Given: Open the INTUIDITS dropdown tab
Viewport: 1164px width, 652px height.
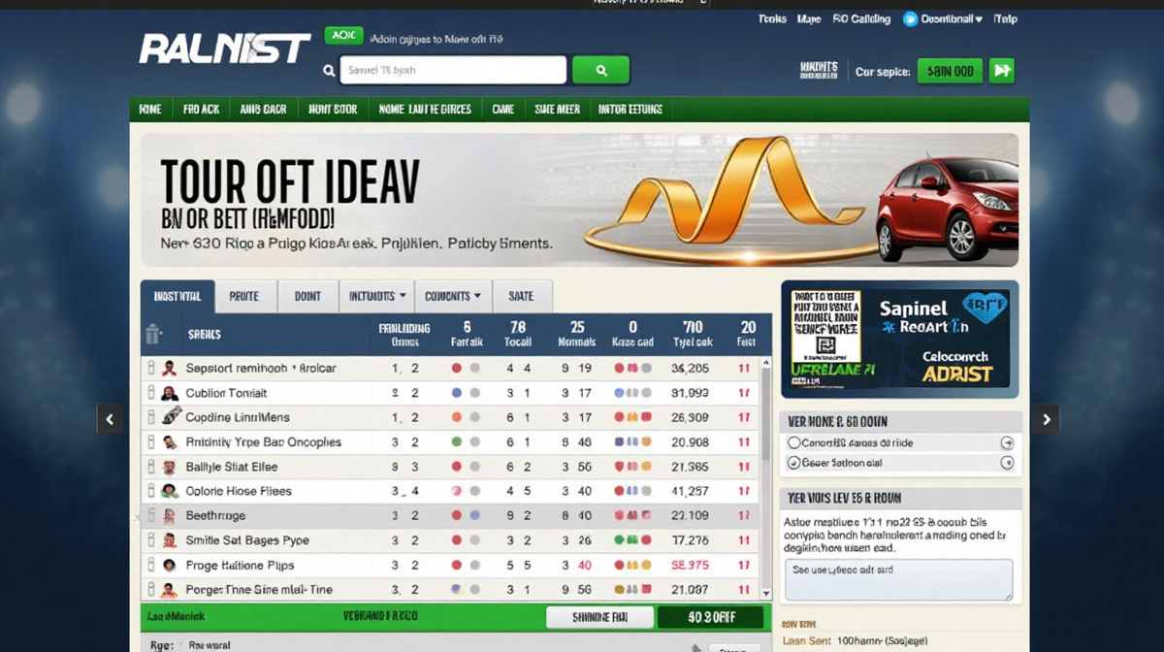Looking at the screenshot, I should tap(376, 296).
